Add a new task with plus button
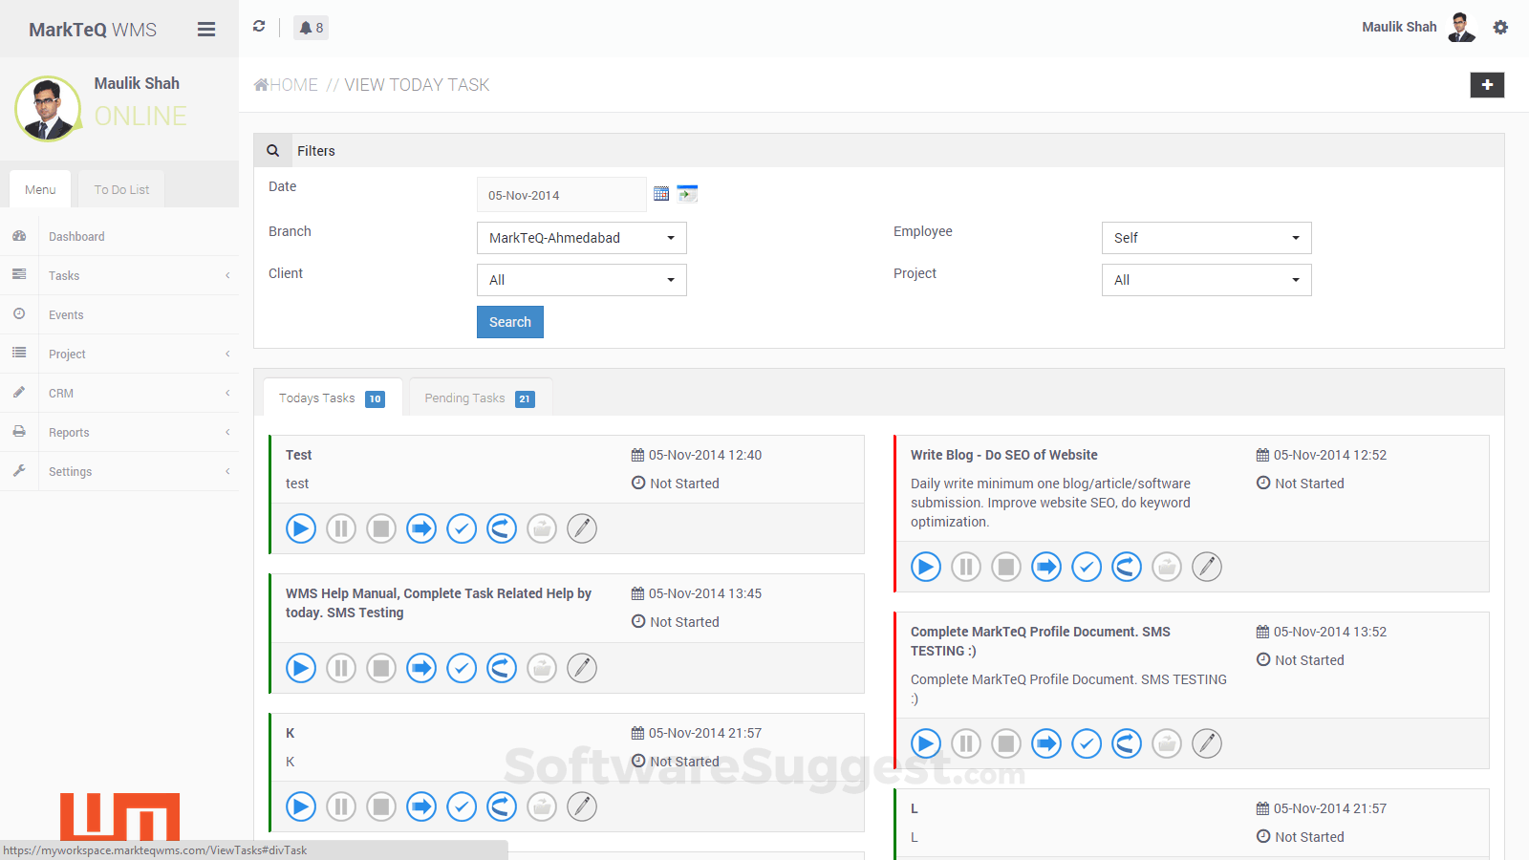1529x860 pixels. click(1487, 85)
